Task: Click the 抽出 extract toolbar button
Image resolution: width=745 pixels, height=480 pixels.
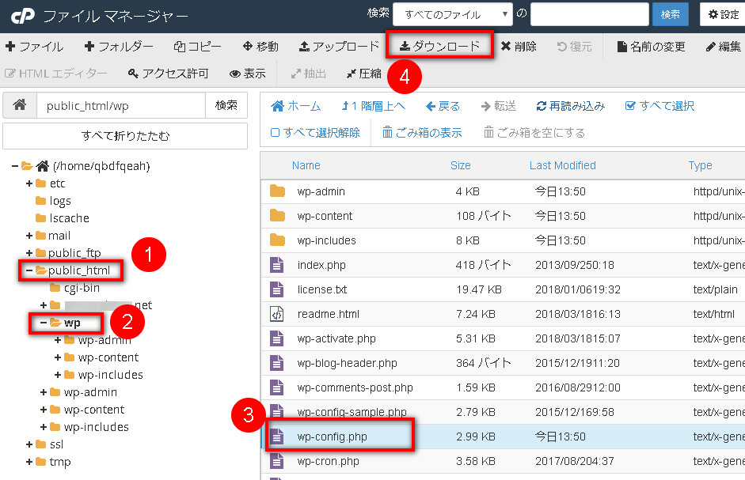Action: pyautogui.click(x=309, y=74)
